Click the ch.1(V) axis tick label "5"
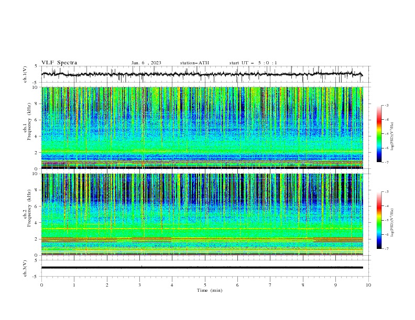Viewport: 415px width, 320px height. pos(36,66)
